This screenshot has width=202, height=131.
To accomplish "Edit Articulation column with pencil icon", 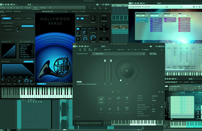I will point(161,16).
